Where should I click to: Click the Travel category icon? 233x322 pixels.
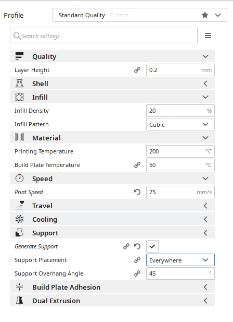tap(20, 205)
